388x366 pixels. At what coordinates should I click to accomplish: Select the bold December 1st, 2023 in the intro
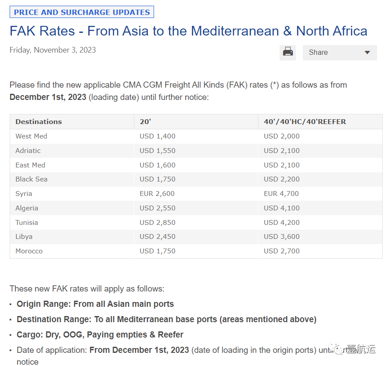click(48, 97)
